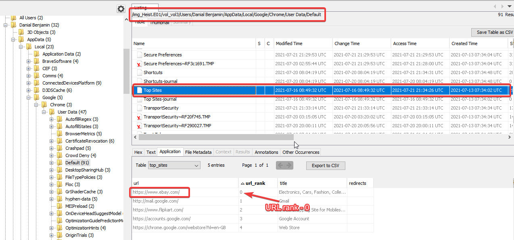Click deleted-file icon for TransportSecurity~RF20f745.TMP
514x240 pixels.
click(140, 117)
